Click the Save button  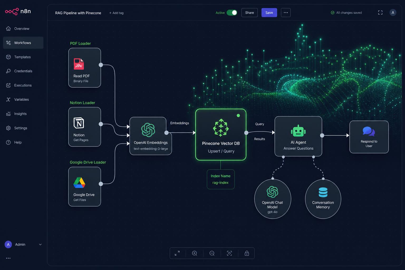[x=269, y=13]
